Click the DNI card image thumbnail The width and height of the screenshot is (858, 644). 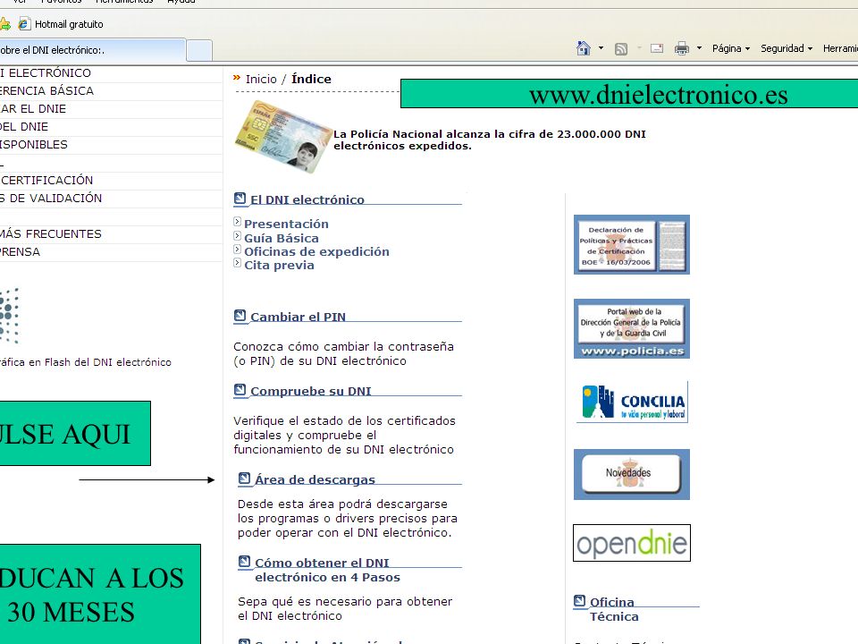tap(283, 136)
